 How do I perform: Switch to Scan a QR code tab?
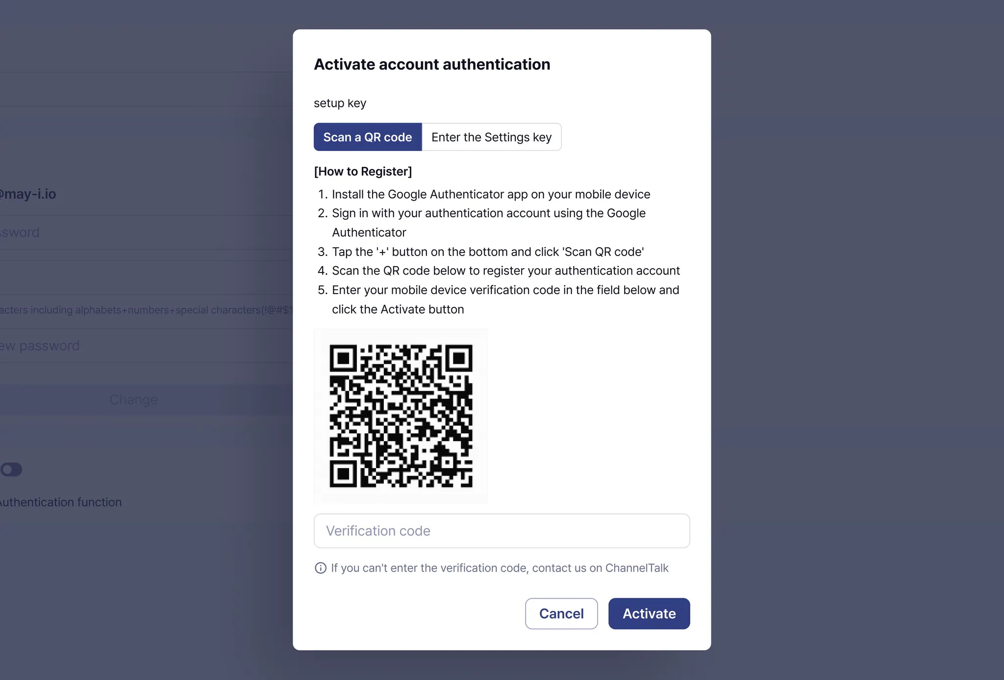(x=368, y=137)
